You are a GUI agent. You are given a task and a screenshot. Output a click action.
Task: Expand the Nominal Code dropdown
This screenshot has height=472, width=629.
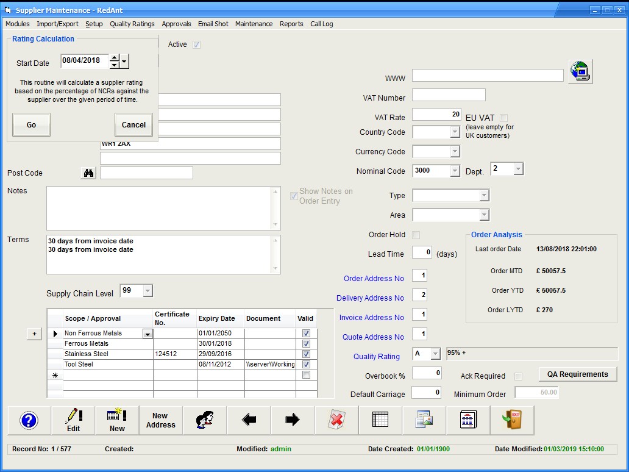[x=455, y=171]
